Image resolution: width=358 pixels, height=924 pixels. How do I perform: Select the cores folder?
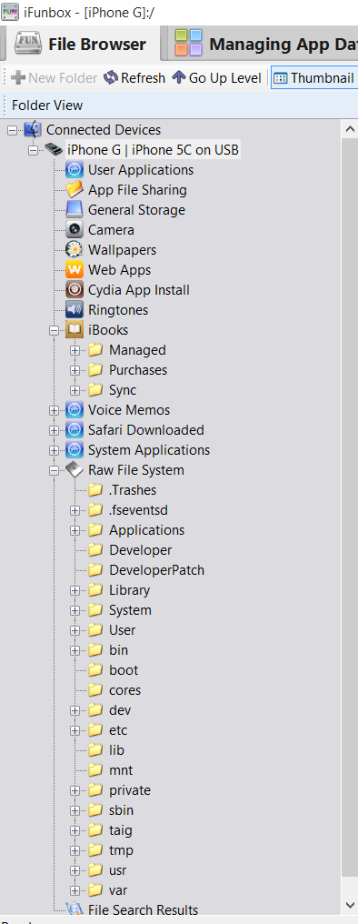pyautogui.click(x=124, y=690)
